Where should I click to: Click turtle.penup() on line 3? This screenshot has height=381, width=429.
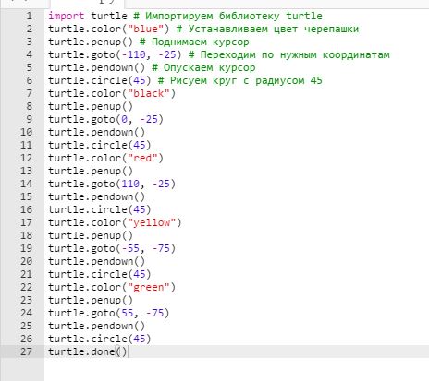click(91, 42)
